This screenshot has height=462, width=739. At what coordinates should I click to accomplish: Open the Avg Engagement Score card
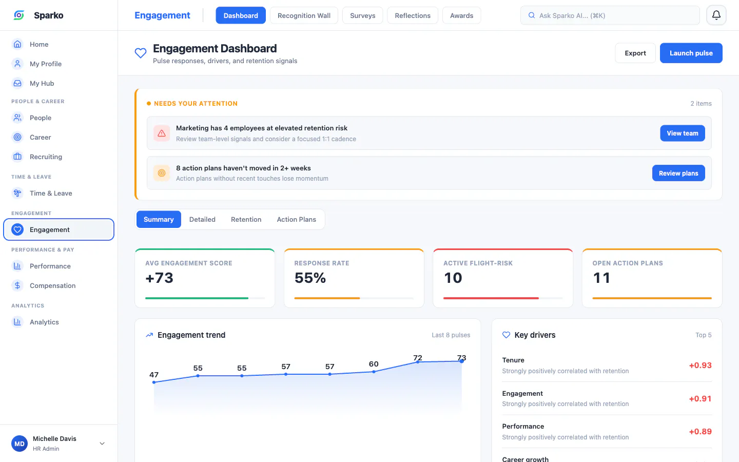tap(205, 278)
